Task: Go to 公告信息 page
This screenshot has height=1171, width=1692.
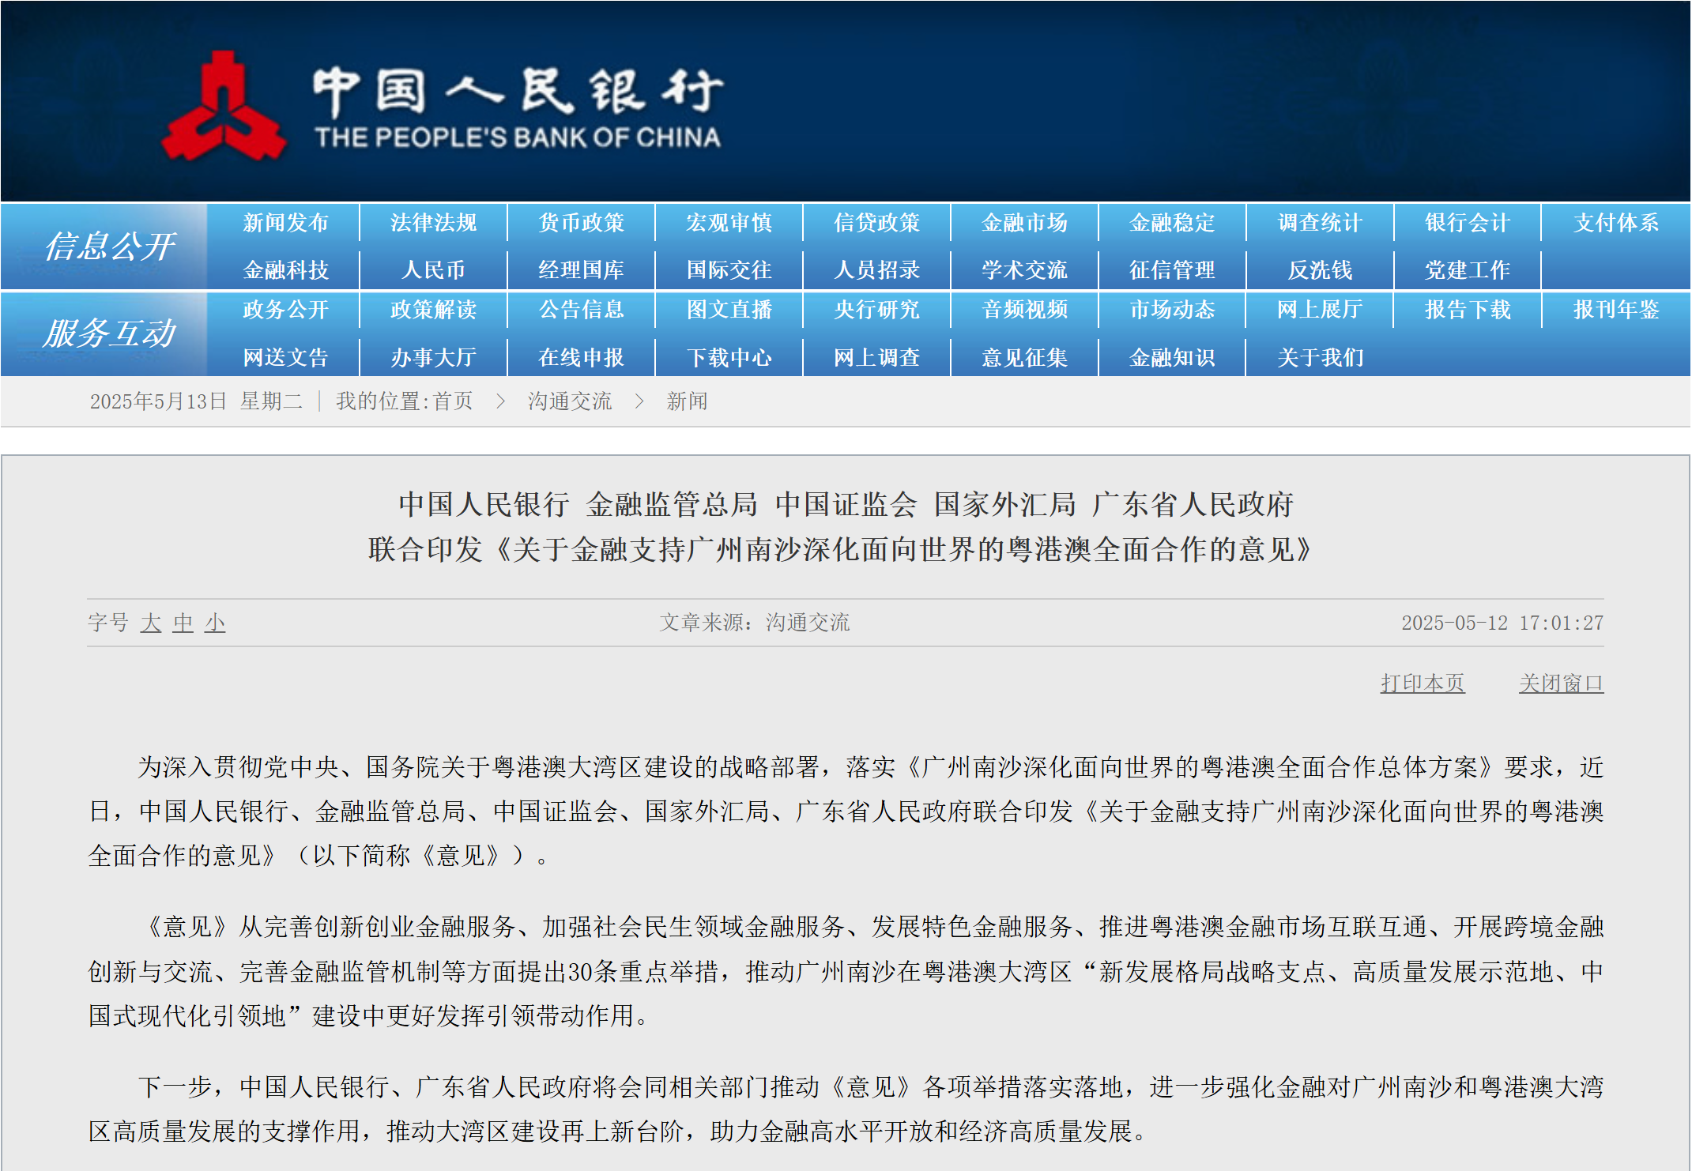Action: (x=581, y=310)
